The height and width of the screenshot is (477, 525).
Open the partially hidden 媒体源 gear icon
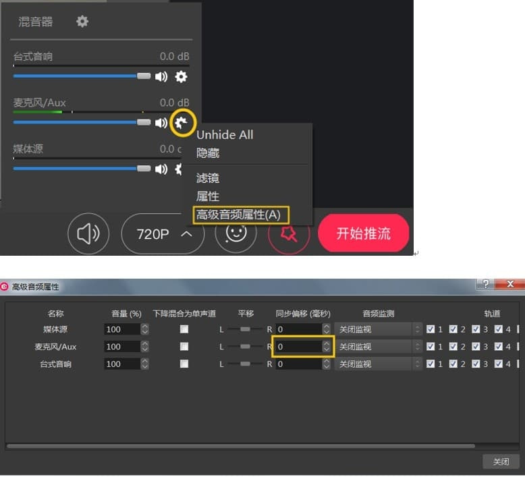pos(179,169)
